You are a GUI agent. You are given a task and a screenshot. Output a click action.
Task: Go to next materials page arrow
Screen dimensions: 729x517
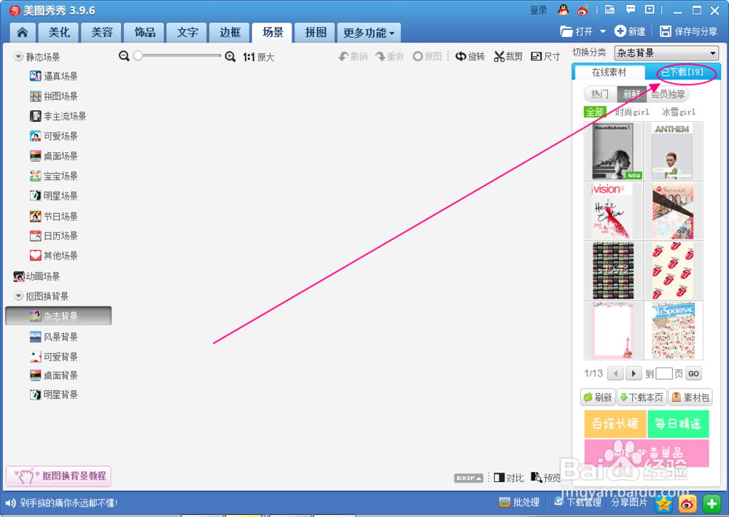634,373
